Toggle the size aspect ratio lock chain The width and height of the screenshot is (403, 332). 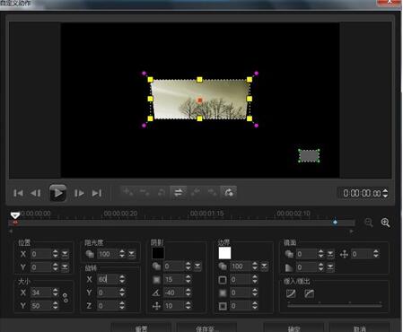pos(66,298)
